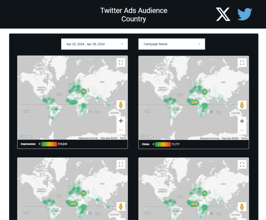Click the Impressions color gradient legend
Viewport: 266px width, 220px height.
point(49,144)
